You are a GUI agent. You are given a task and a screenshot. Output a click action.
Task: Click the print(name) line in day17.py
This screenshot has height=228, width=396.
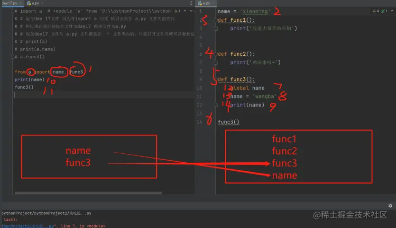29,79
